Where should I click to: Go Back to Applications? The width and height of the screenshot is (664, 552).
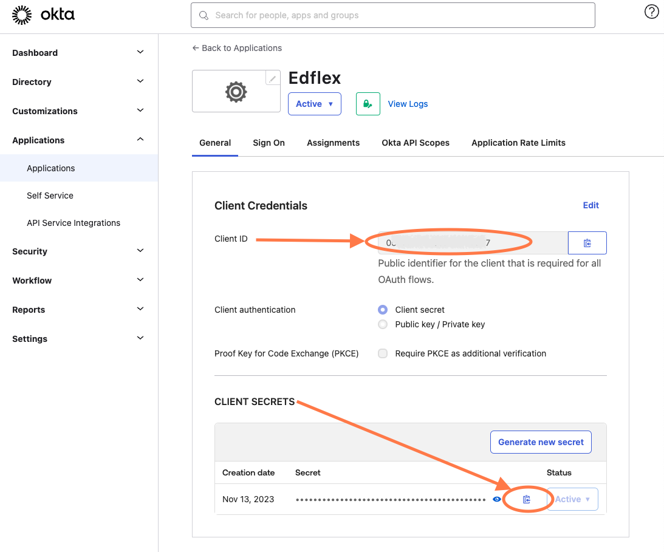pyautogui.click(x=237, y=48)
